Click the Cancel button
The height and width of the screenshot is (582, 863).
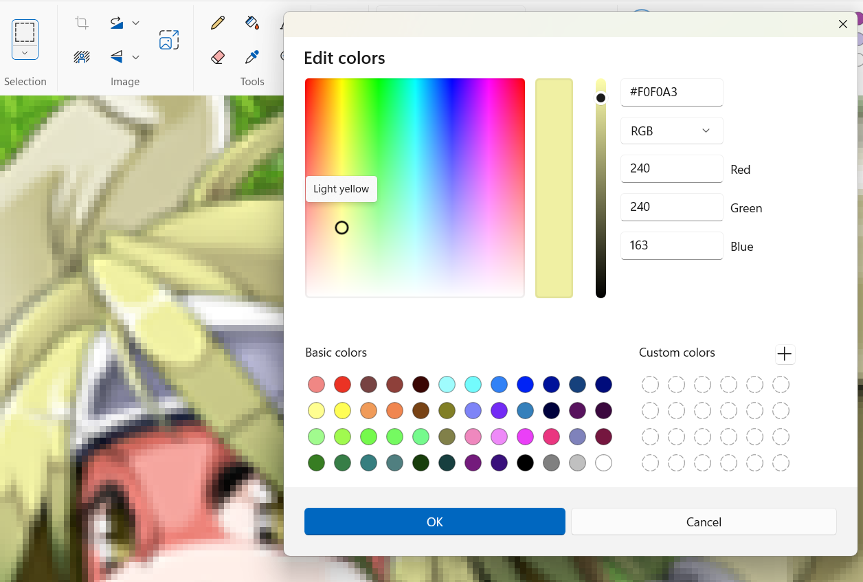click(704, 522)
